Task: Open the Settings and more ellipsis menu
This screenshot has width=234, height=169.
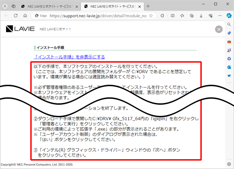Action: tap(220, 16)
